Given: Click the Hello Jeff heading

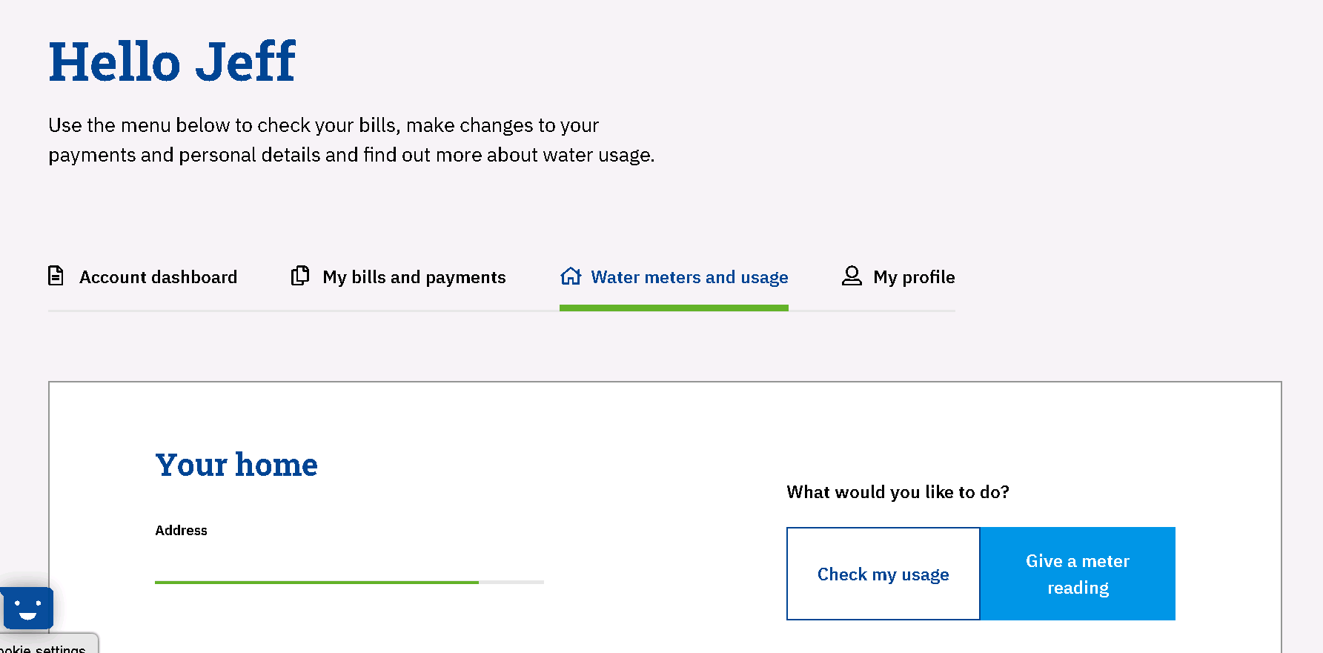Looking at the screenshot, I should click(172, 62).
